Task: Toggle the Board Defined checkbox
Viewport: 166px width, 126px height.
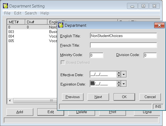Action: (63, 62)
